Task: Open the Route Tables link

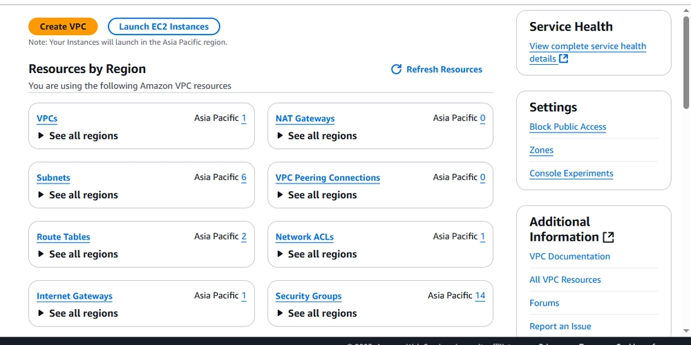Action: (63, 237)
